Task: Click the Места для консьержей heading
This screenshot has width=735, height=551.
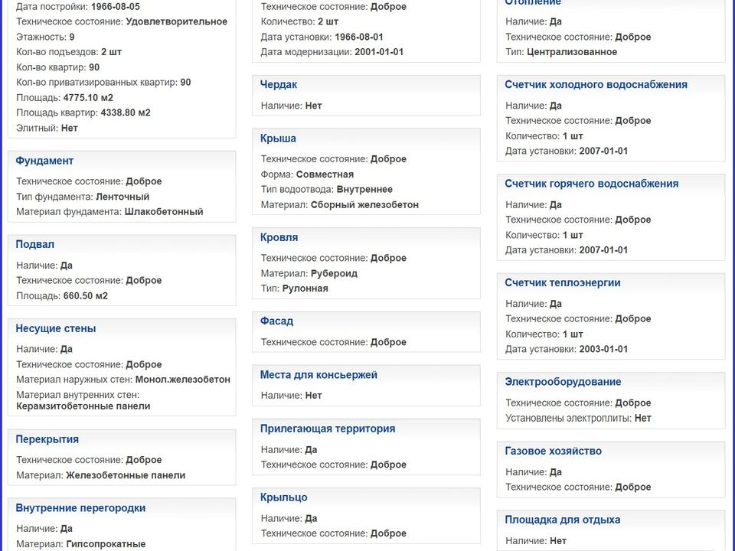Action: tap(318, 375)
